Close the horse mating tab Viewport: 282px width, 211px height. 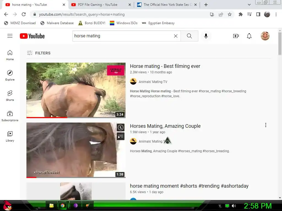[64, 5]
